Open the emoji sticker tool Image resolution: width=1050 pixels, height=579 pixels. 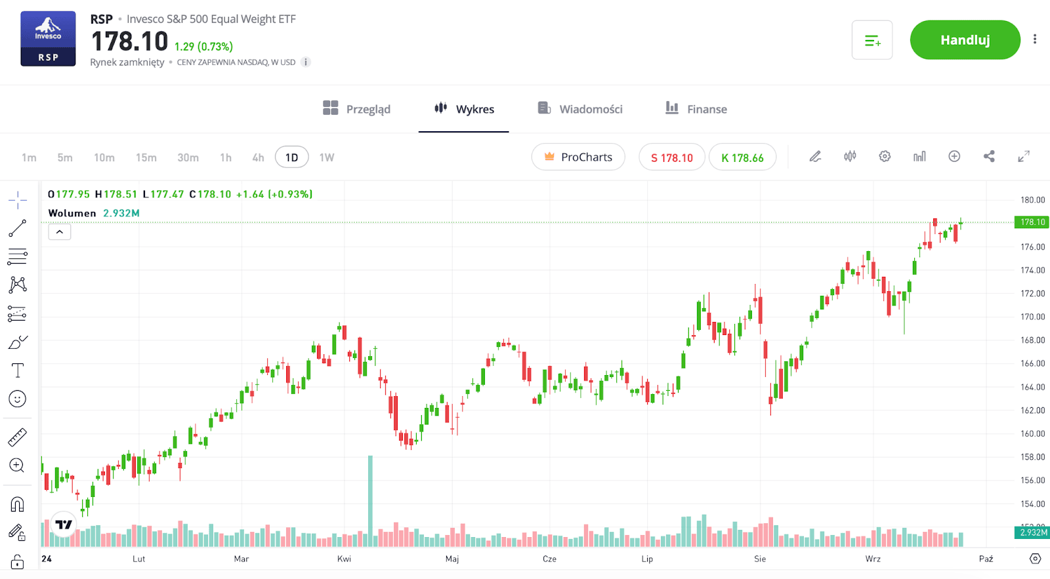coord(18,399)
